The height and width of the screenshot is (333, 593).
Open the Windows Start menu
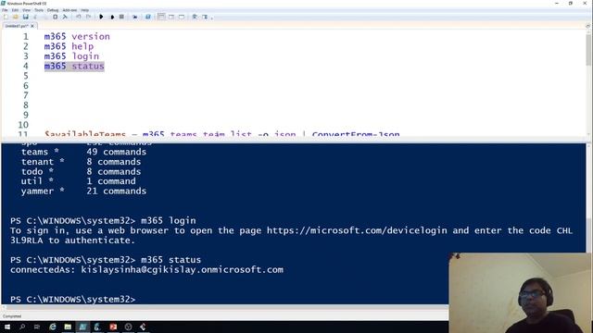click(7, 327)
